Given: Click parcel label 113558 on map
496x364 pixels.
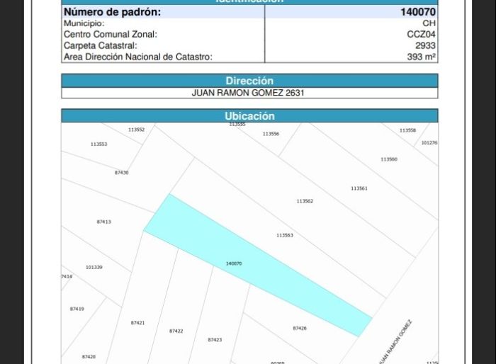Looking at the screenshot, I should point(407,130).
